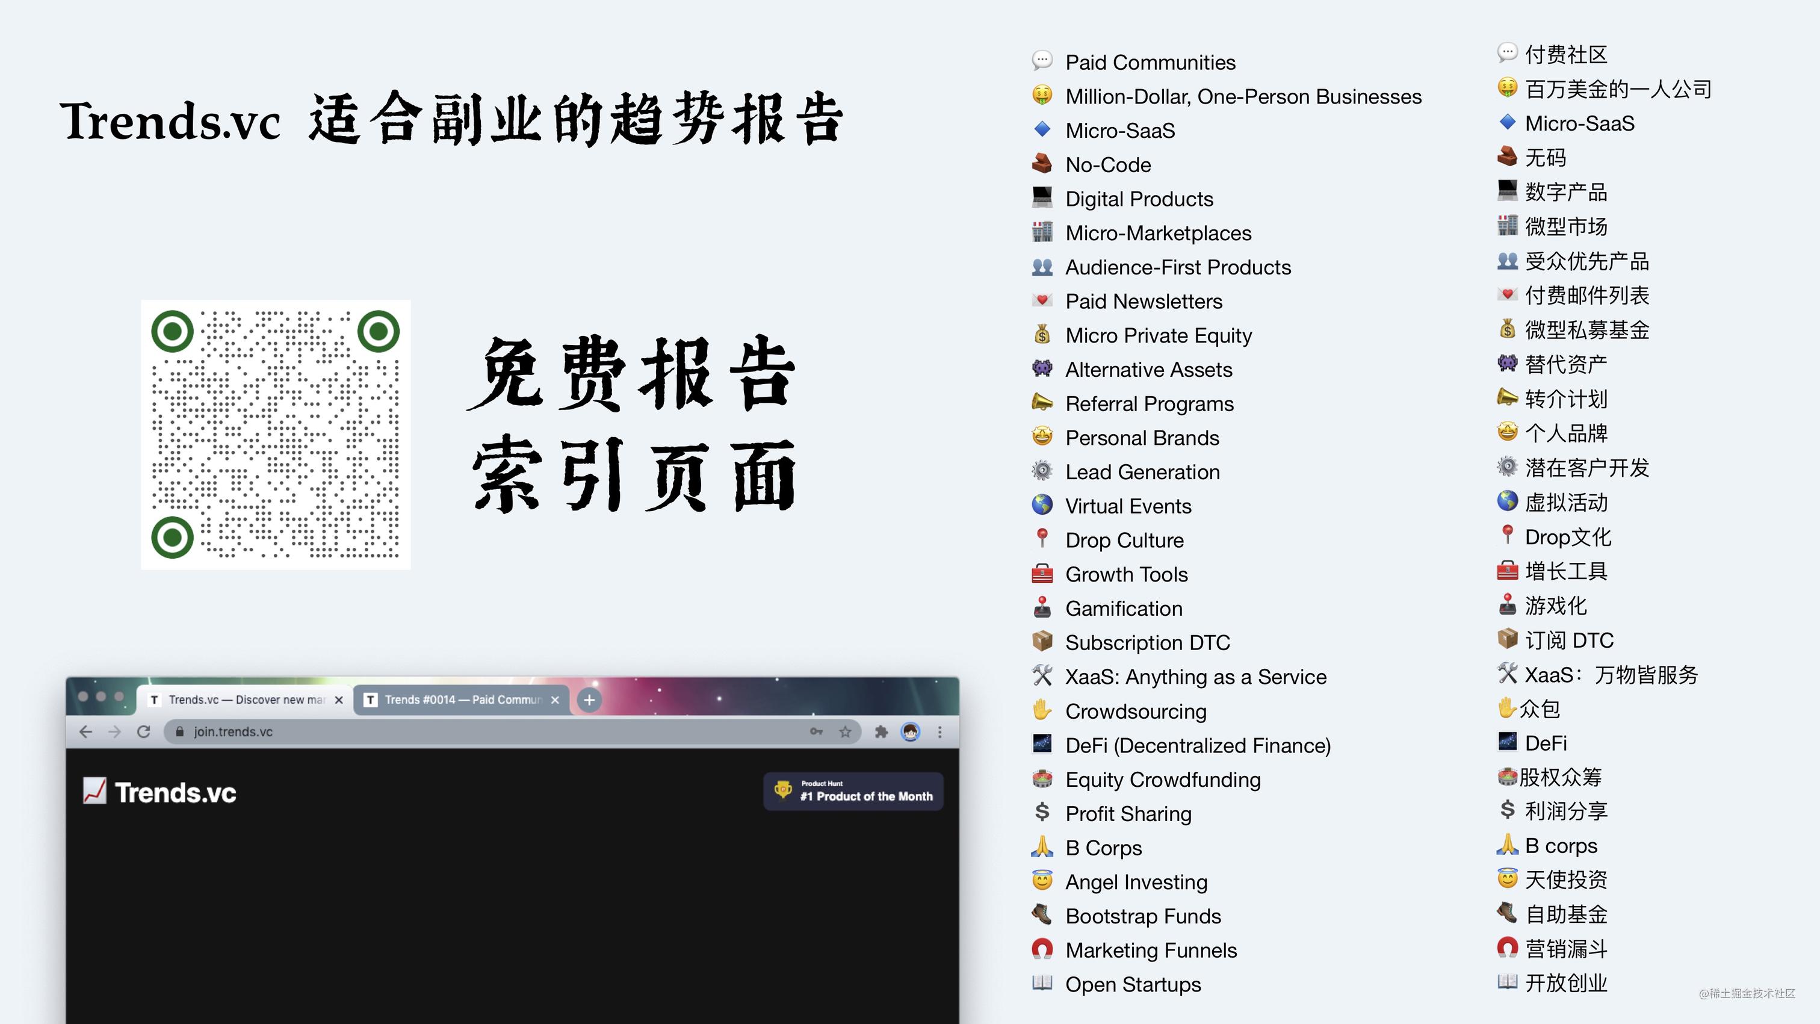The image size is (1820, 1024).
Task: Click the QR code image
Action: coord(276,435)
